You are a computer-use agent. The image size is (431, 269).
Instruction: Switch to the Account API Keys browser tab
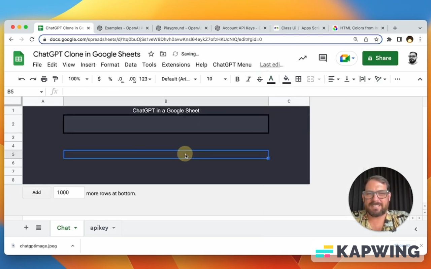[241, 28]
